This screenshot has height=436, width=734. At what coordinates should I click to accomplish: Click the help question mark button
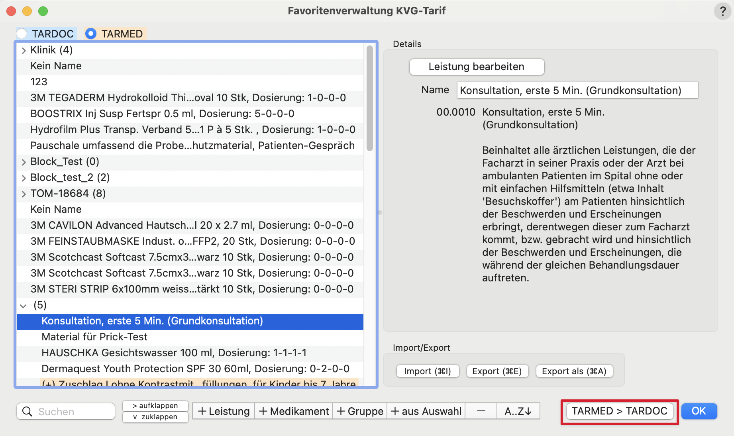click(x=722, y=11)
